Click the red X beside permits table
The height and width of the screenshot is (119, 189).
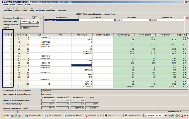click(187, 18)
